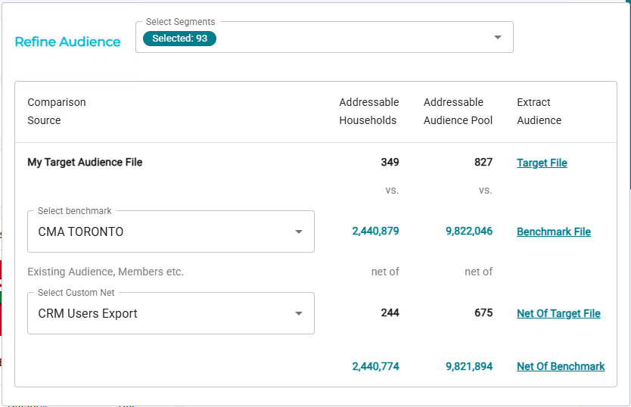This screenshot has width=631, height=407.
Task: Click the arrow in Select Custom Net field
Action: pyautogui.click(x=298, y=314)
